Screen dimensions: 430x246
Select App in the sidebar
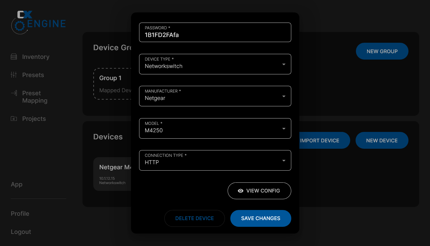coord(16,184)
